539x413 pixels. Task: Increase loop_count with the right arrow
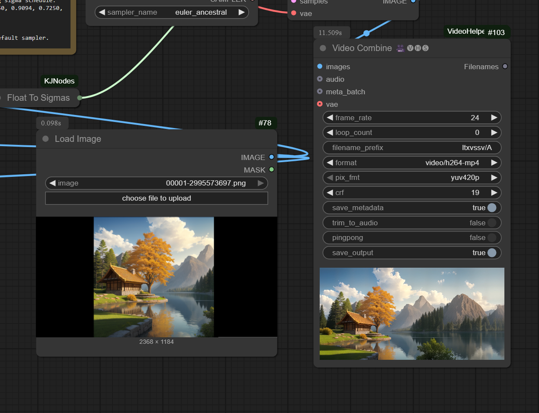[x=494, y=132]
